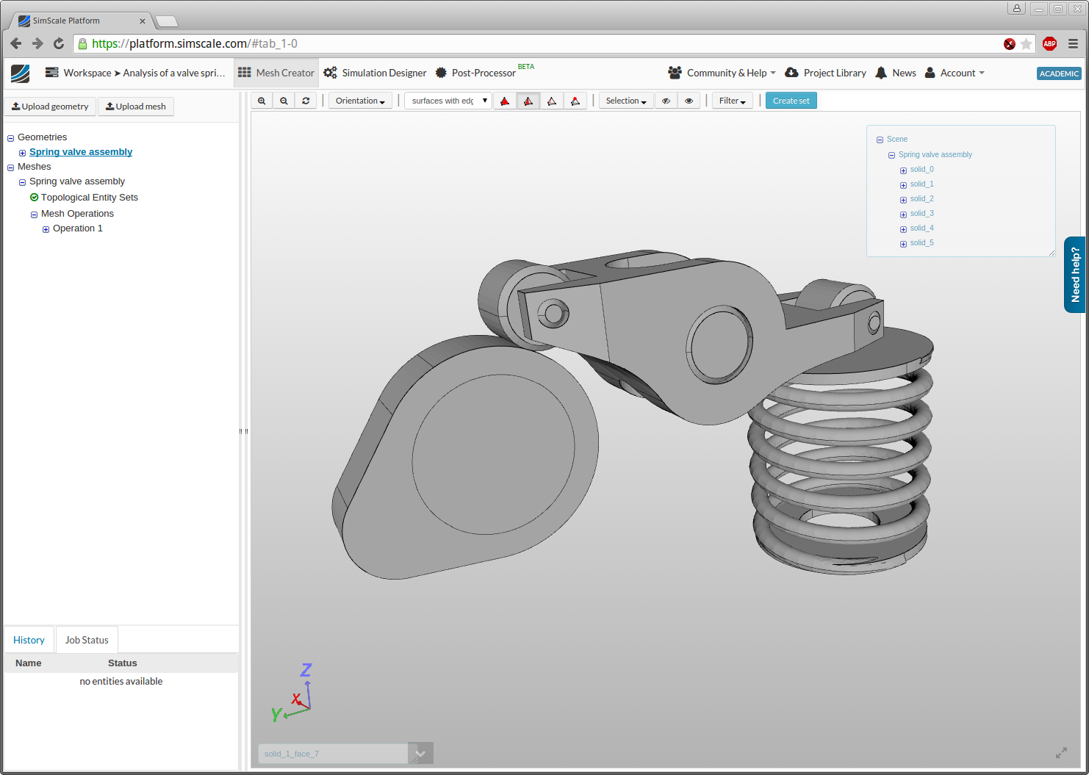This screenshot has width=1089, height=775.
Task: Click the fullscreen expand icon in viewport corner
Action: pos(1061,752)
